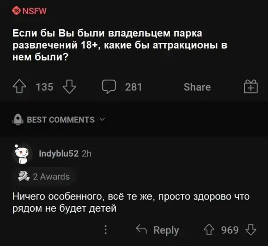Share the post
Image resolution: width=268 pixels, height=246 pixels.
point(197,87)
